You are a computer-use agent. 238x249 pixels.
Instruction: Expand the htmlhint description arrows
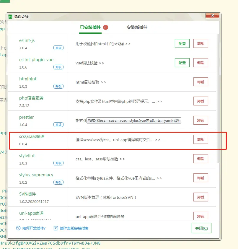pyautogui.click(x=103, y=82)
